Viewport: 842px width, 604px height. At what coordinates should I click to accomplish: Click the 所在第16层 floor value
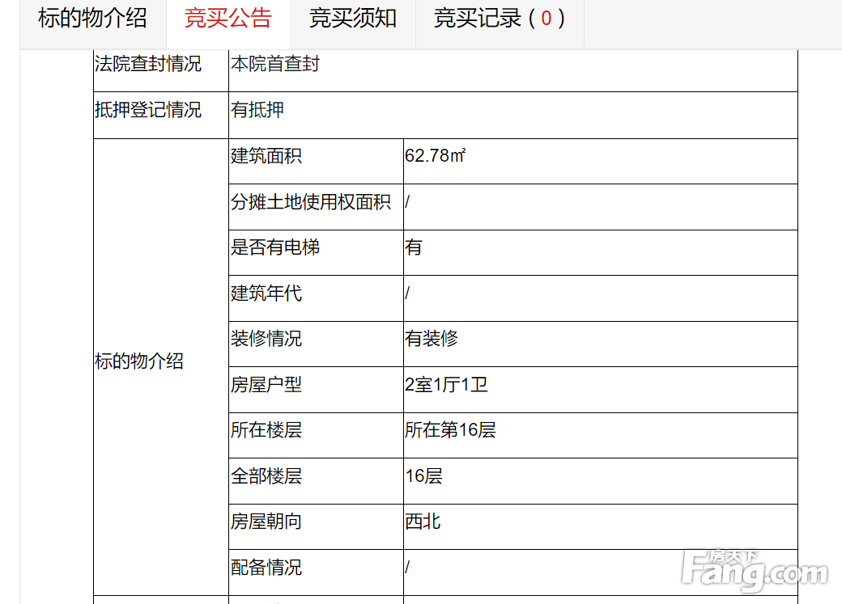[x=450, y=430]
